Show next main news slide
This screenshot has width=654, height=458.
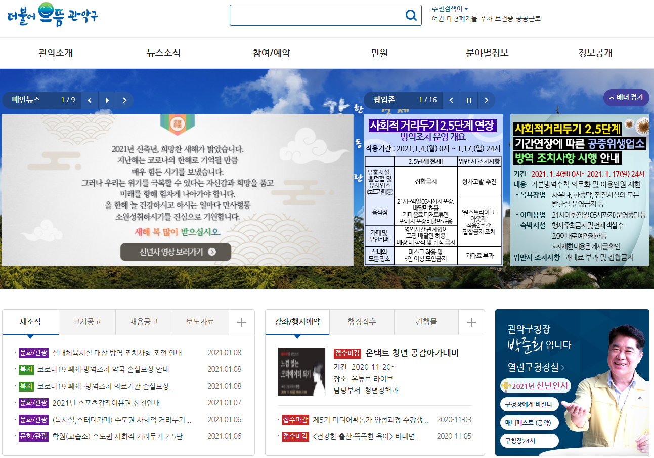(x=124, y=100)
